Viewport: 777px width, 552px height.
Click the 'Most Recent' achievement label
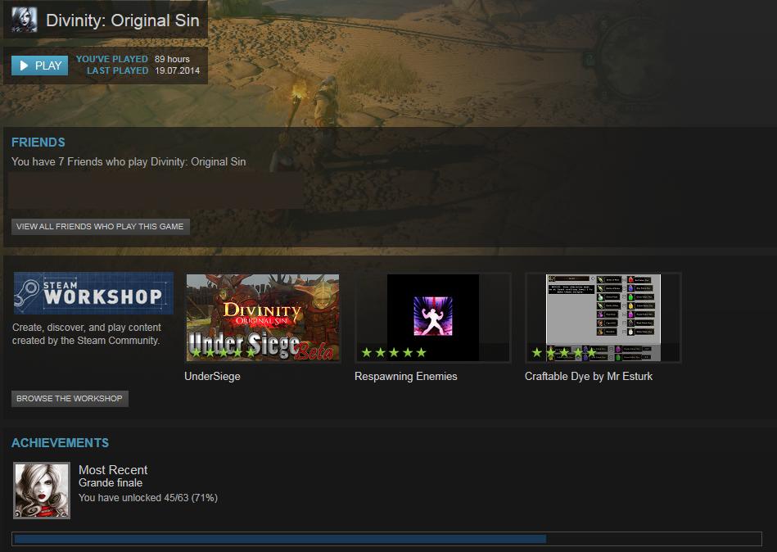[x=113, y=470]
